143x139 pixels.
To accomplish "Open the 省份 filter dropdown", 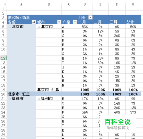I will pos(34,22).
